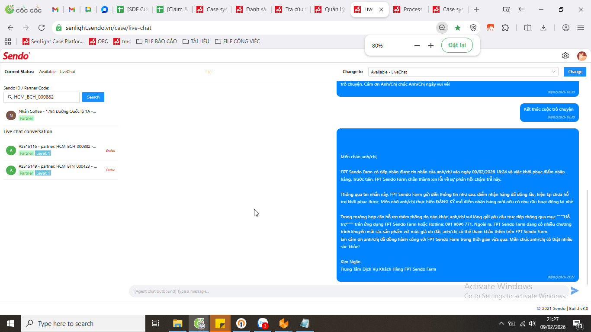Image resolution: width=591 pixels, height=332 pixels.
Task: Switch to the Tra cứu browser tab
Action: (x=290, y=10)
